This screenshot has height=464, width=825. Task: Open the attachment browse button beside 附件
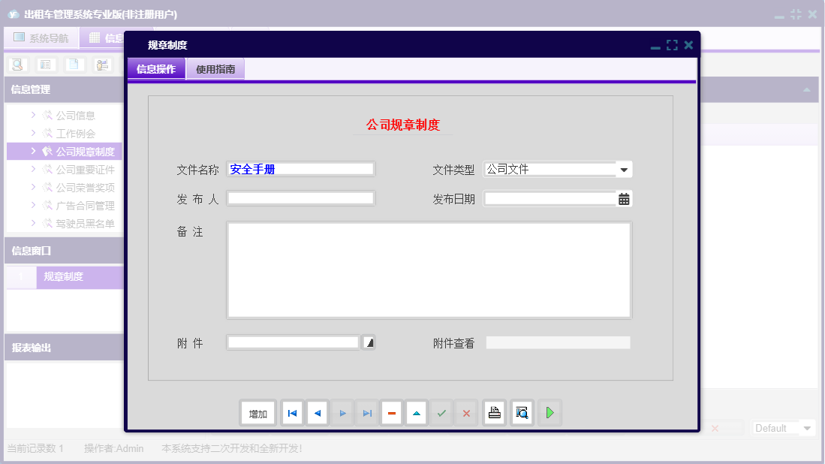pos(367,342)
